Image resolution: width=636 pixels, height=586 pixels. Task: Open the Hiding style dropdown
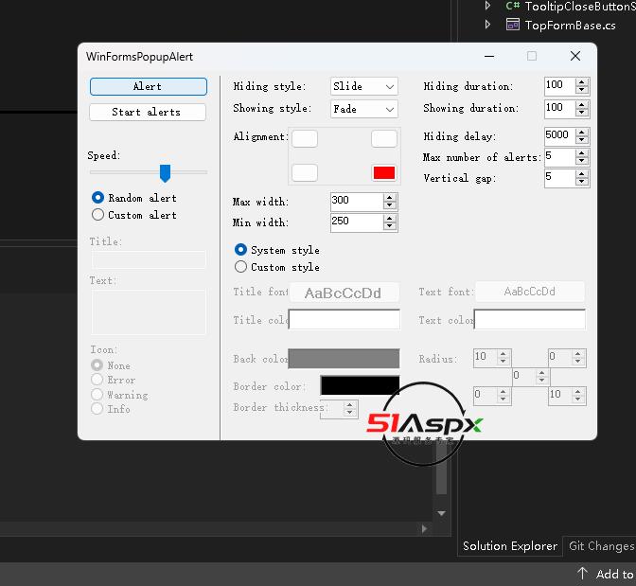click(364, 86)
